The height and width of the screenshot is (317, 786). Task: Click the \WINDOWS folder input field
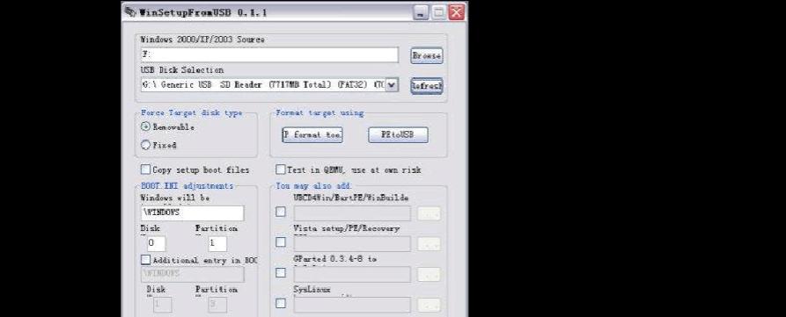193,213
